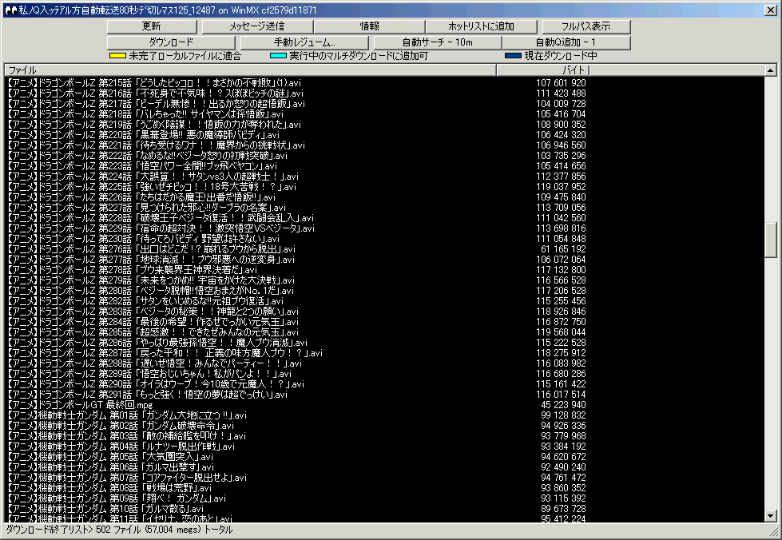The width and height of the screenshot is (782, 540).
Task: Click the yellow legend color swatch
Action: point(117,56)
